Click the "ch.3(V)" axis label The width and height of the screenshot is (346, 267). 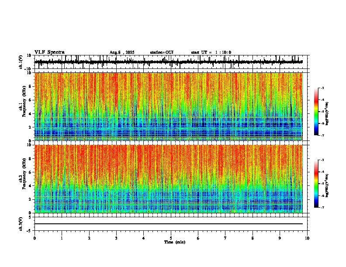[21, 224]
